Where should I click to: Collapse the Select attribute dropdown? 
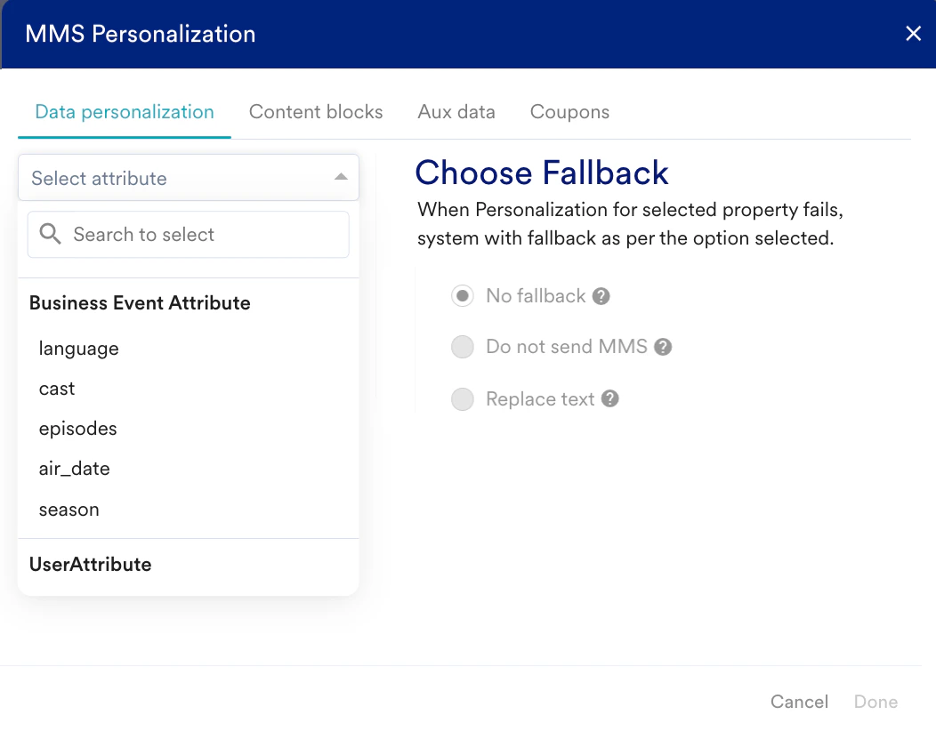[x=340, y=178]
